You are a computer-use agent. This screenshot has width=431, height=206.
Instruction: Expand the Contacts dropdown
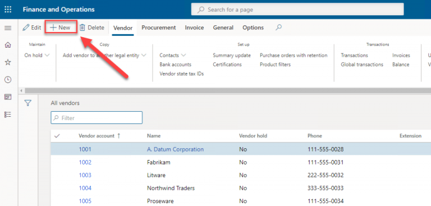[173, 55]
